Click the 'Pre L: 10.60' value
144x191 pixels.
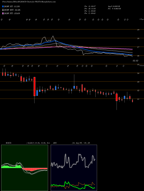tap(90, 11)
